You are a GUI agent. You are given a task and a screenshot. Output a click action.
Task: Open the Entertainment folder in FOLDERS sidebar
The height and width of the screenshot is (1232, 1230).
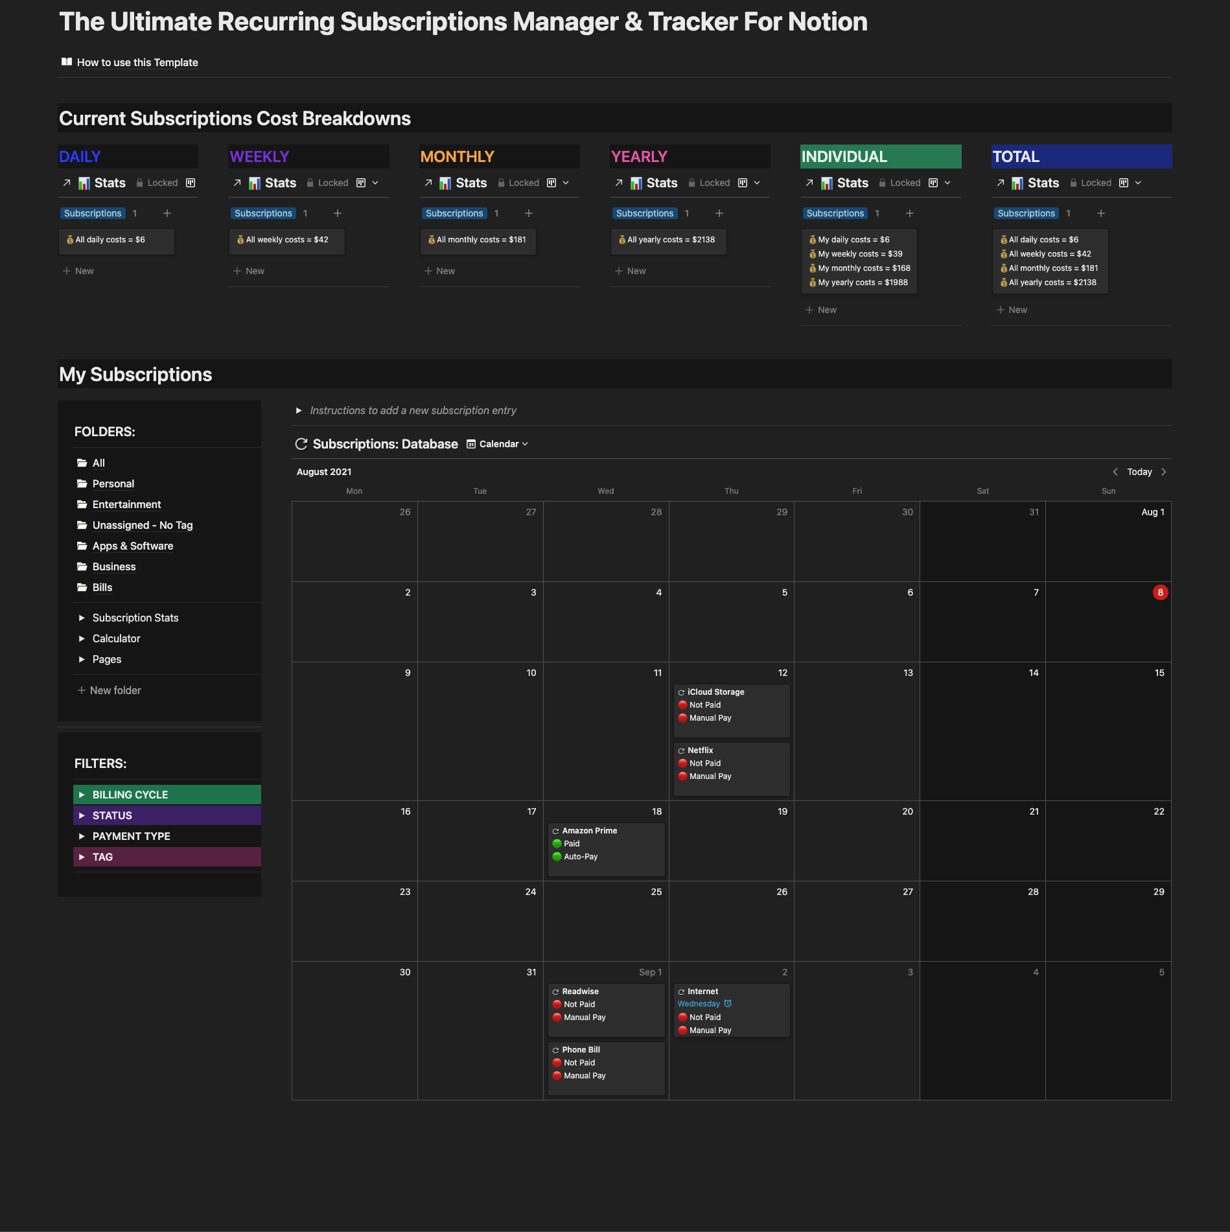126,504
